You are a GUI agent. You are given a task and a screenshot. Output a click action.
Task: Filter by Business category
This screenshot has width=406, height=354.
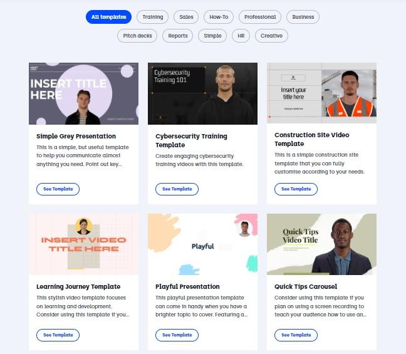[x=303, y=17]
